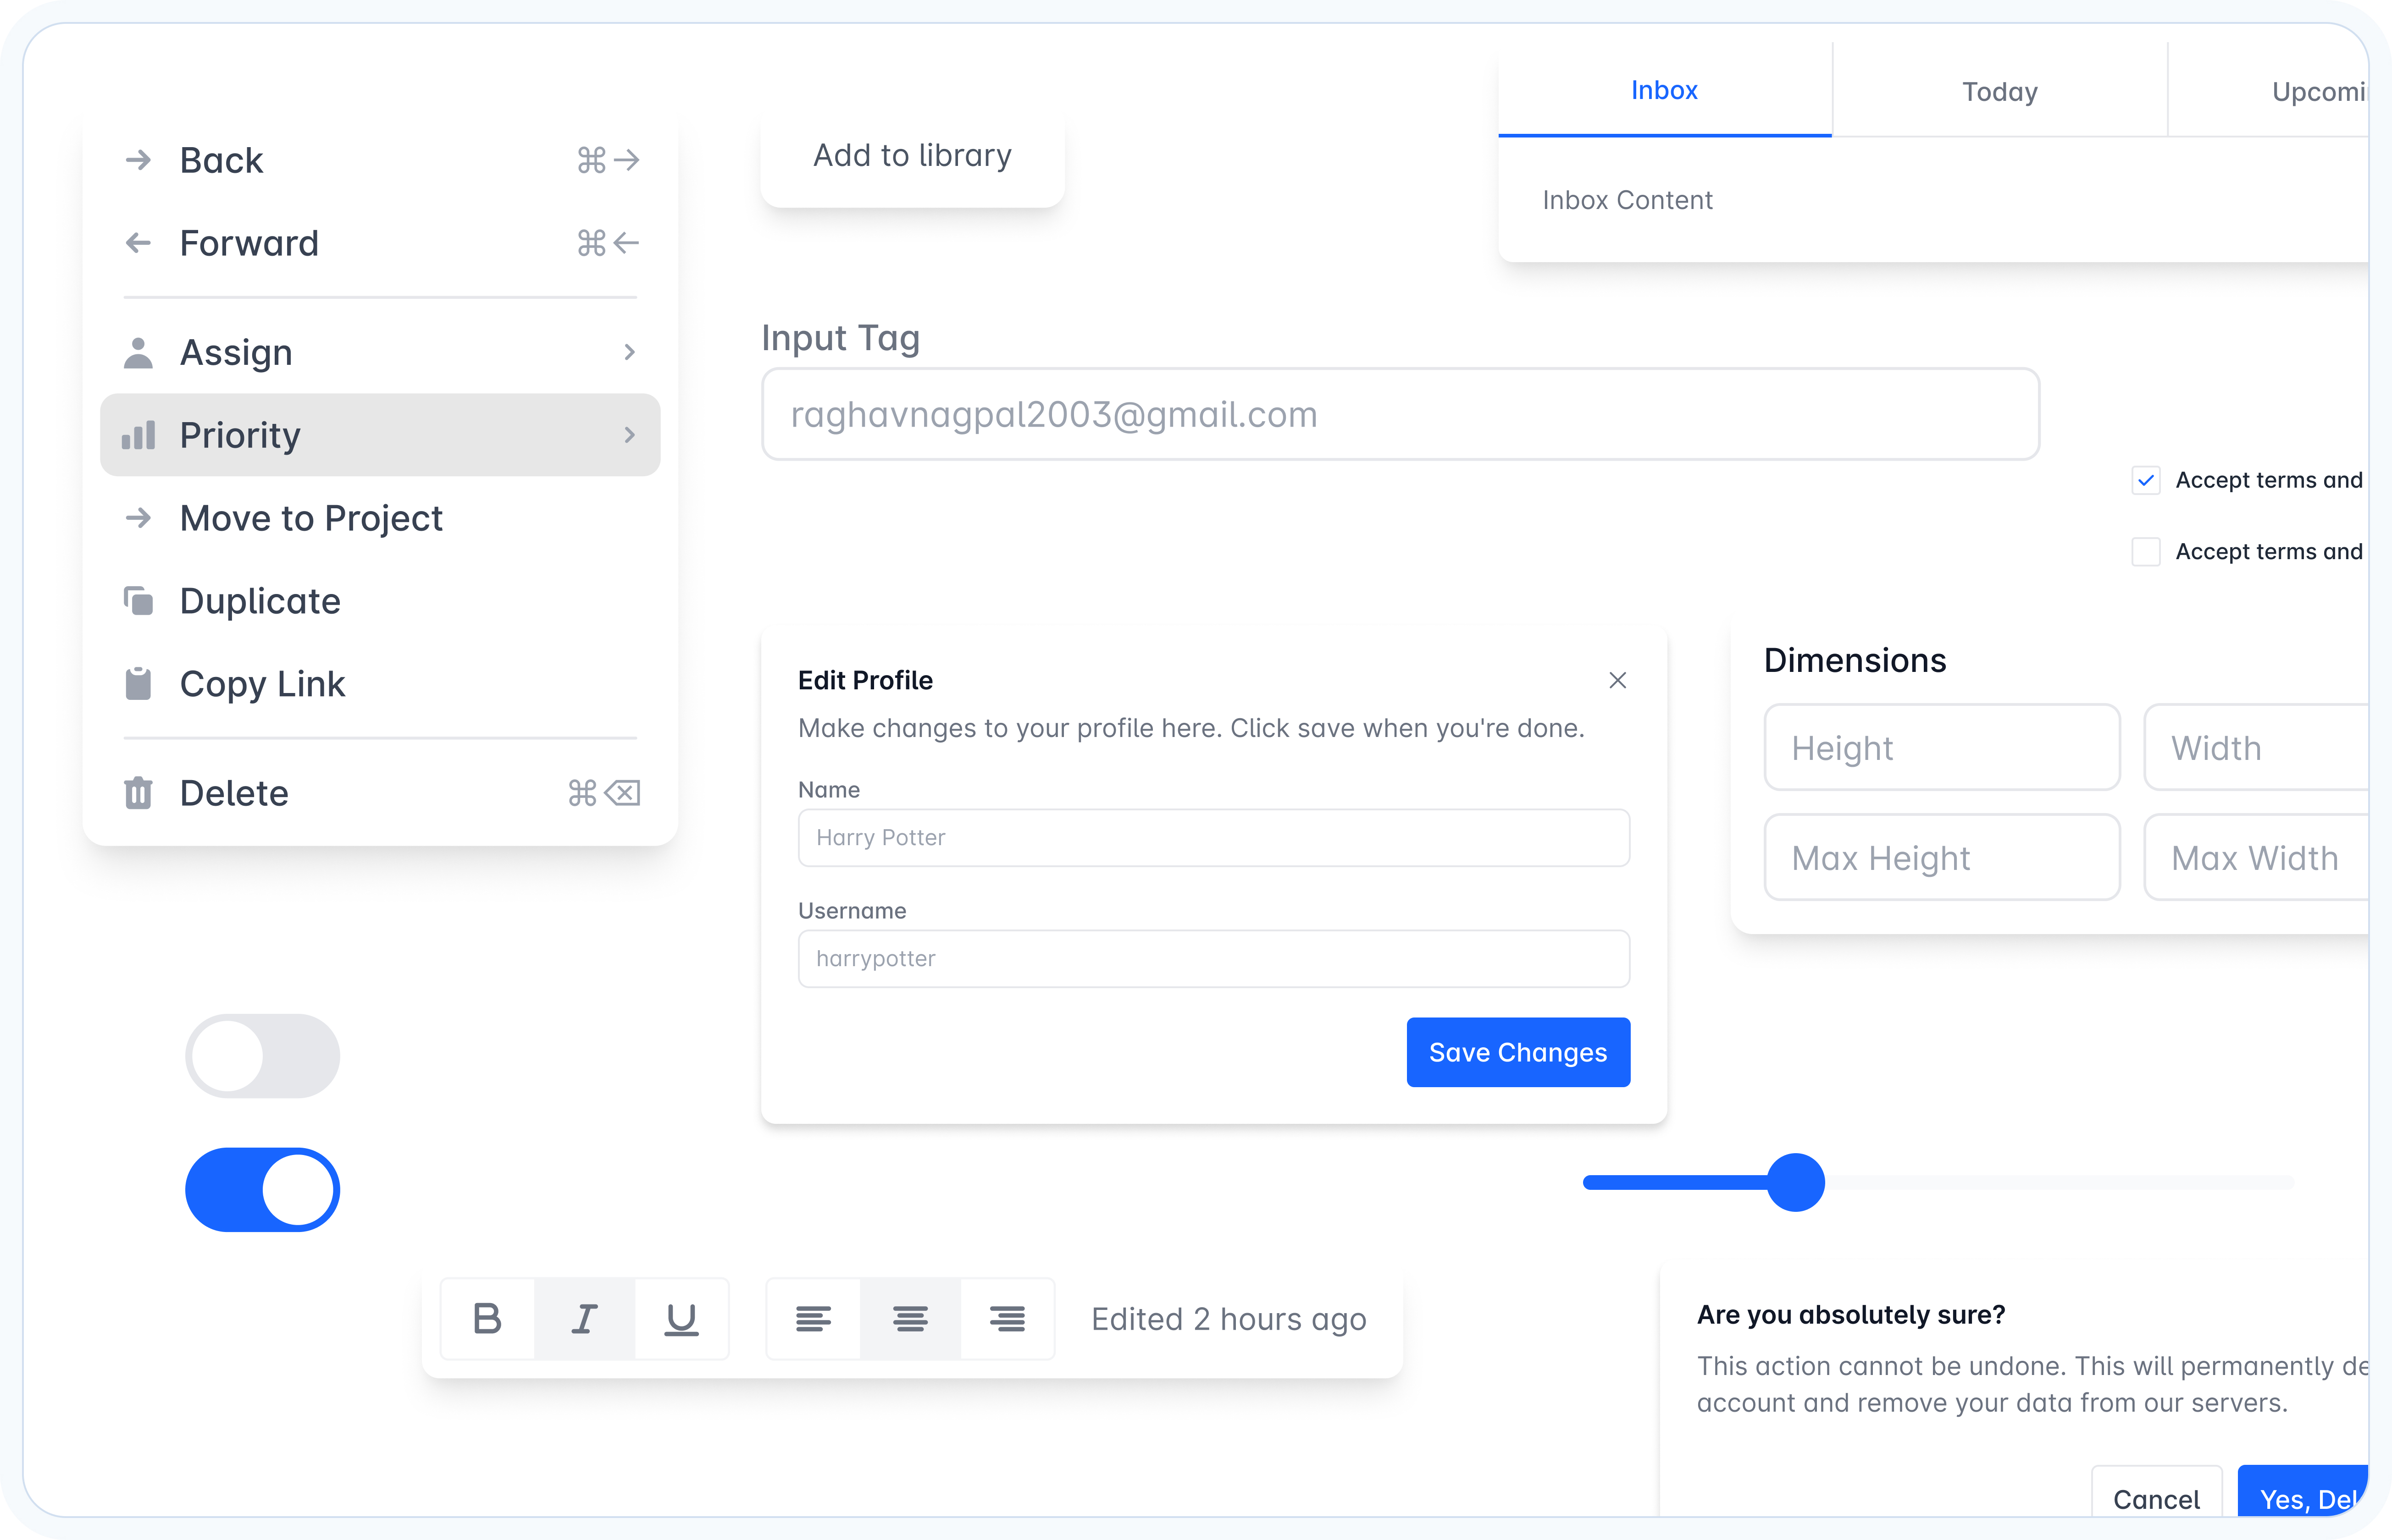This screenshot has height=1540, width=2392.
Task: Select the align left icon
Action: 814,1319
